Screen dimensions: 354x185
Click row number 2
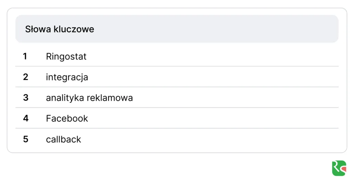pyautogui.click(x=26, y=77)
